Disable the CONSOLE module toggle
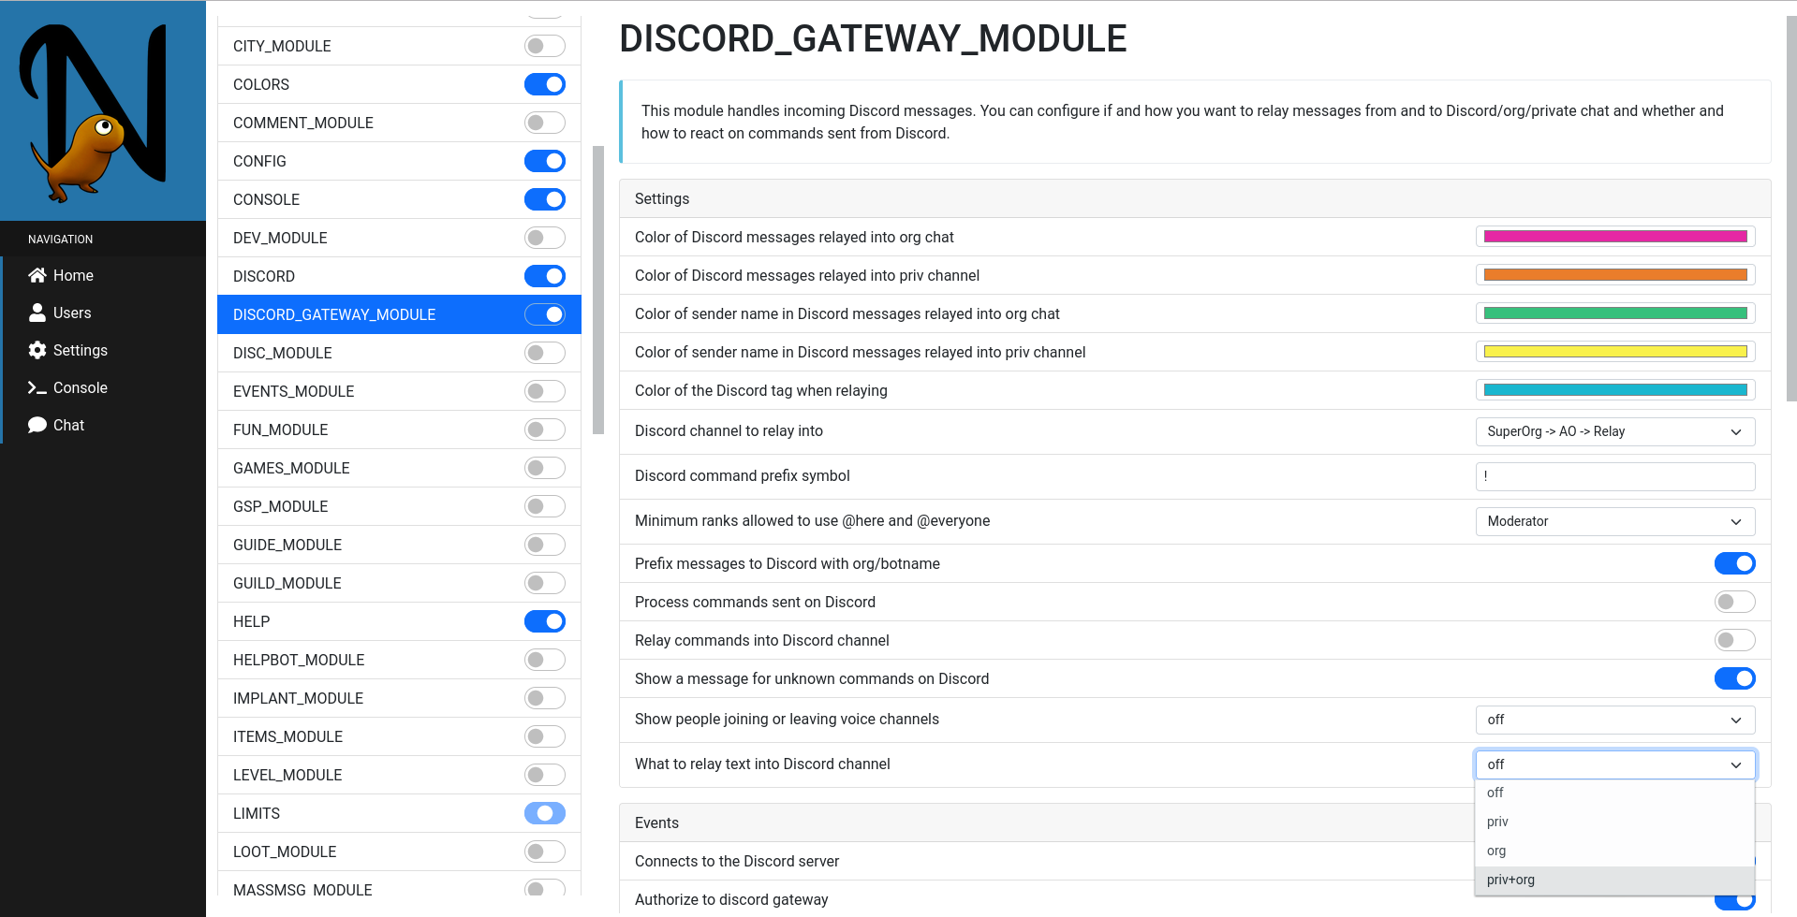 pos(545,199)
